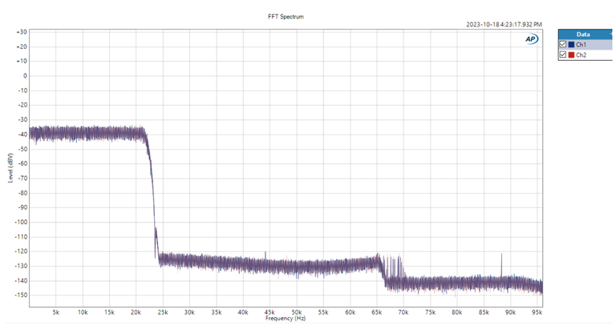Click the 5k tick on frequency axis
Screen dimensions: 616x333
click(56, 311)
